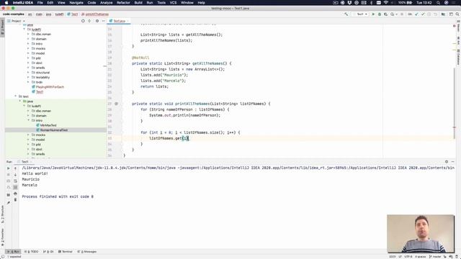Toggle the Database right side tool button
This screenshot has width=461, height=259.
[458, 58]
